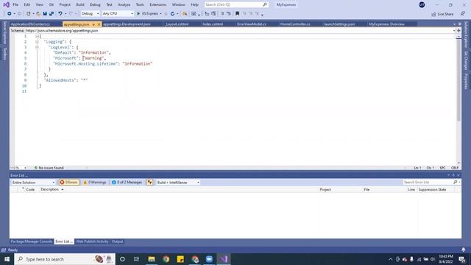Click the Undo arrow icon

(x=60, y=13)
